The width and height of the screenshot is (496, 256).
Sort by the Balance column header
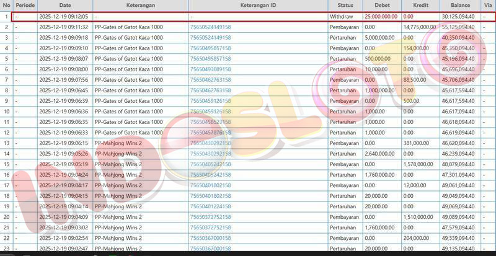[x=461, y=6]
